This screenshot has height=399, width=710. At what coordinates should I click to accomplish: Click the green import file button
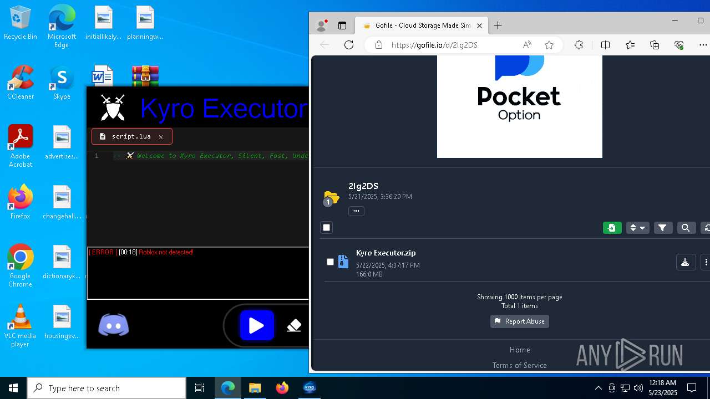click(612, 228)
